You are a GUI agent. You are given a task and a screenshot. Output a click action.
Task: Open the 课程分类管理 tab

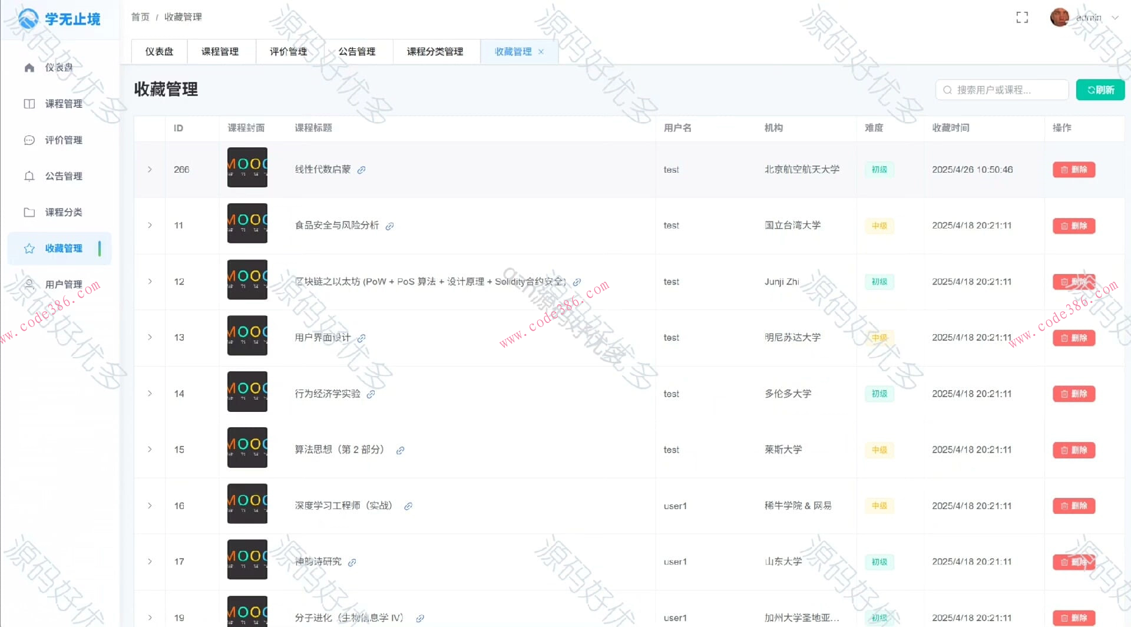pyautogui.click(x=436, y=51)
